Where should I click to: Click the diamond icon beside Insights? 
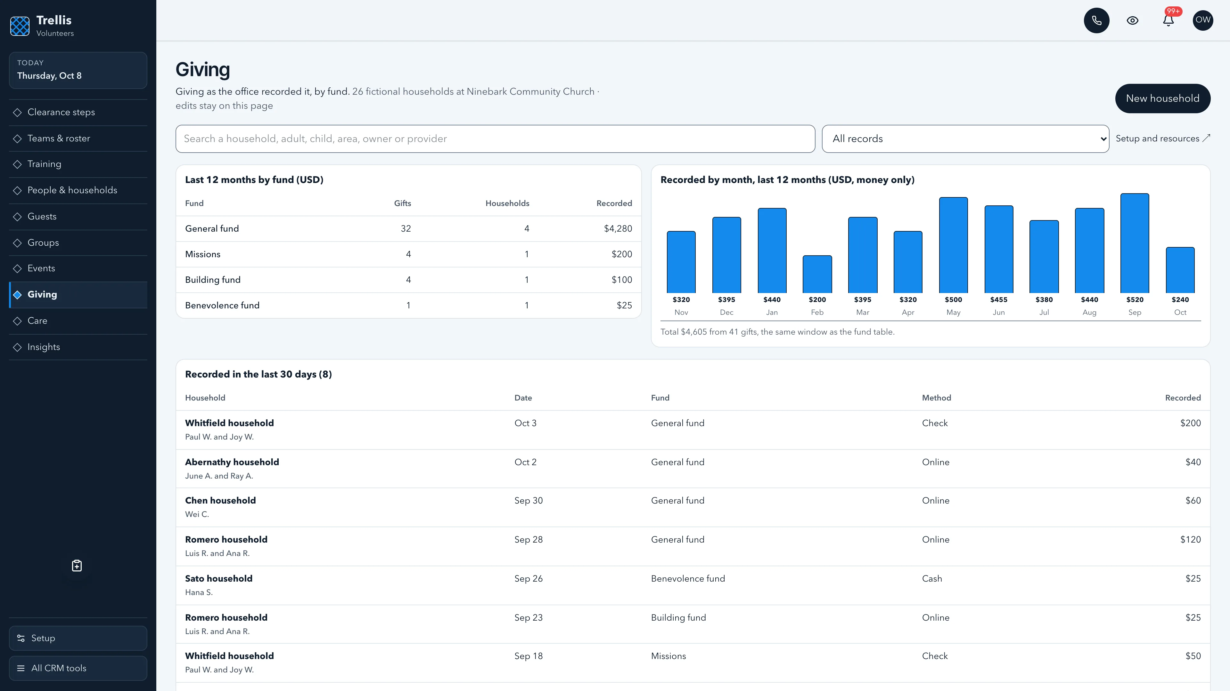[17, 347]
